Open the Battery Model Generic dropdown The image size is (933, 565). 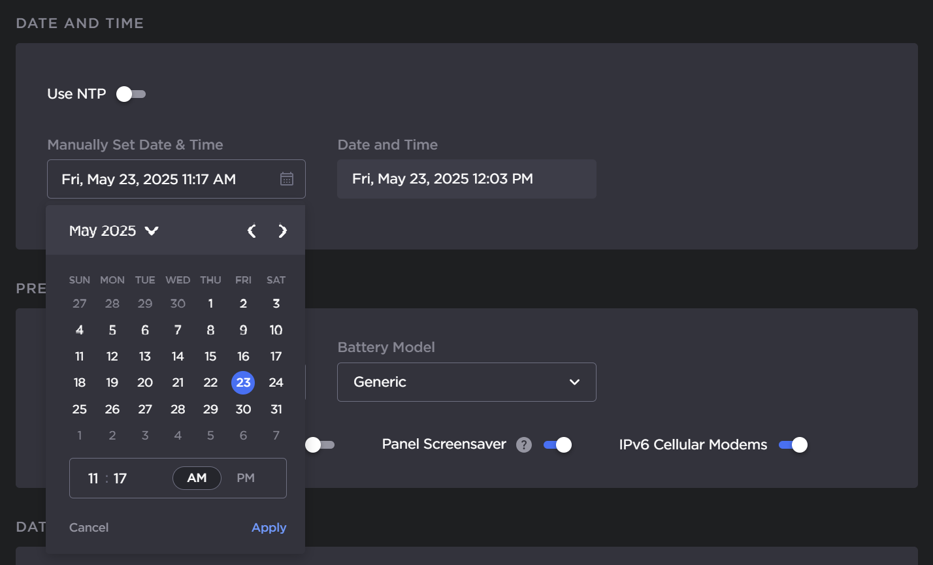coord(466,382)
